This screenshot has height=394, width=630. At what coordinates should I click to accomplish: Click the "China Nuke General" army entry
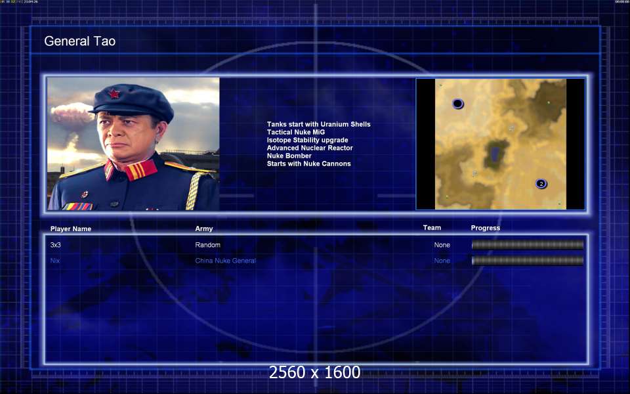tap(225, 261)
